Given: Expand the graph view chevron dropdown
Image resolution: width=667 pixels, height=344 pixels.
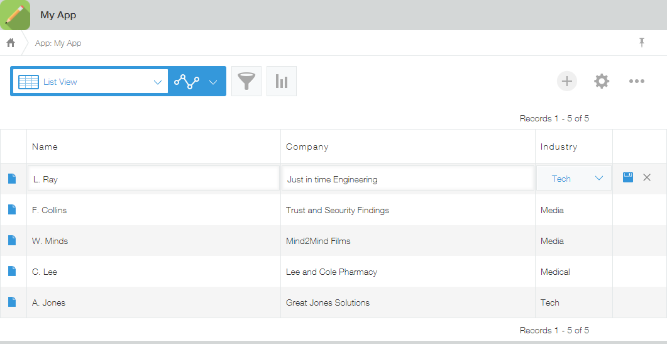Looking at the screenshot, I should [213, 82].
